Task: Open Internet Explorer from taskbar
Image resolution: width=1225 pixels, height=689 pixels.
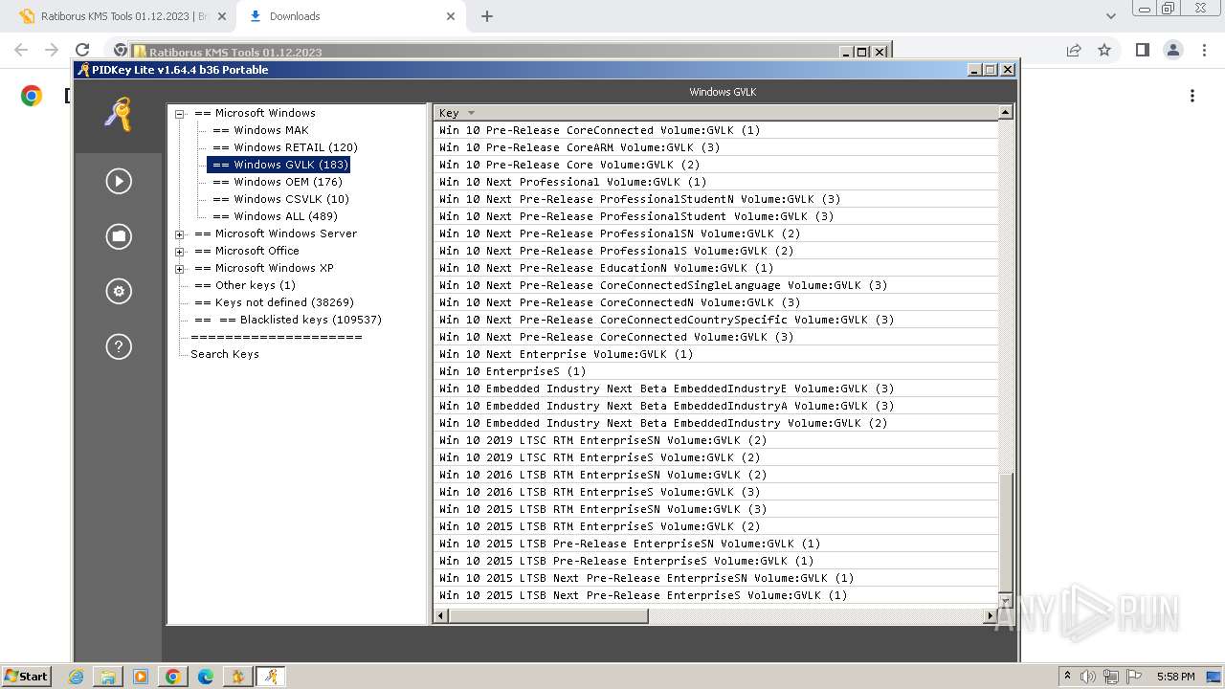Action: pyautogui.click(x=76, y=677)
